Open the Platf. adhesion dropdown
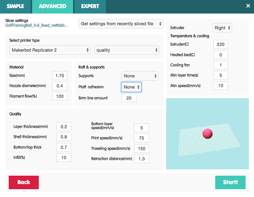Image resolution: width=254 pixels, height=197 pixels. point(131,87)
